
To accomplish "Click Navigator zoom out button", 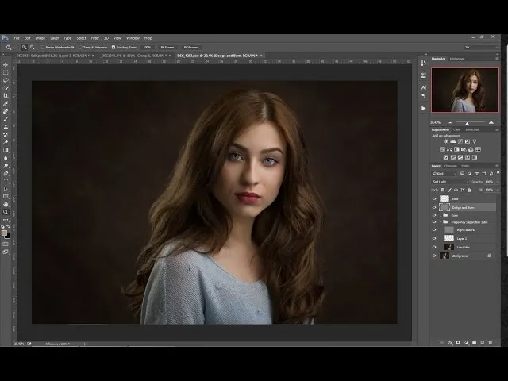I will point(450,123).
